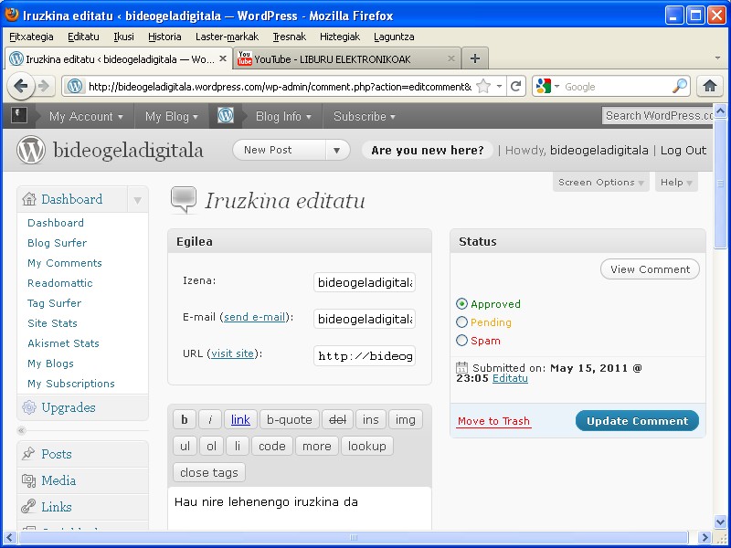Click the Editatu link next to submitted date

[510, 378]
